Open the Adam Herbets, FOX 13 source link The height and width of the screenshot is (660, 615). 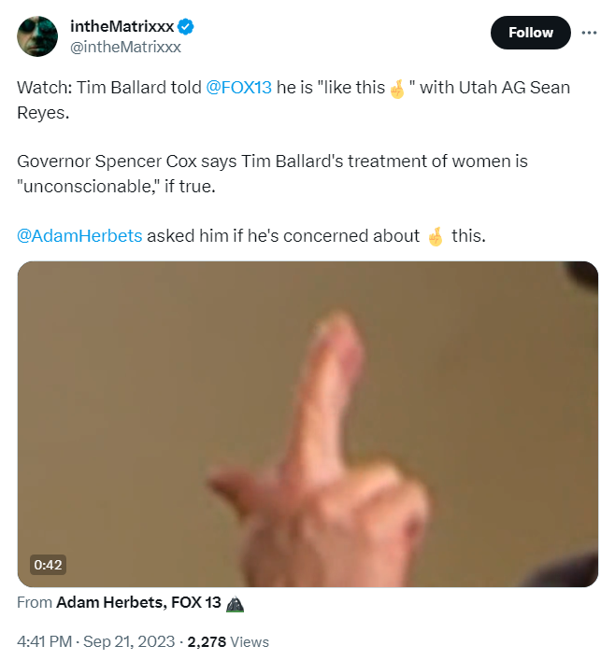tap(138, 602)
